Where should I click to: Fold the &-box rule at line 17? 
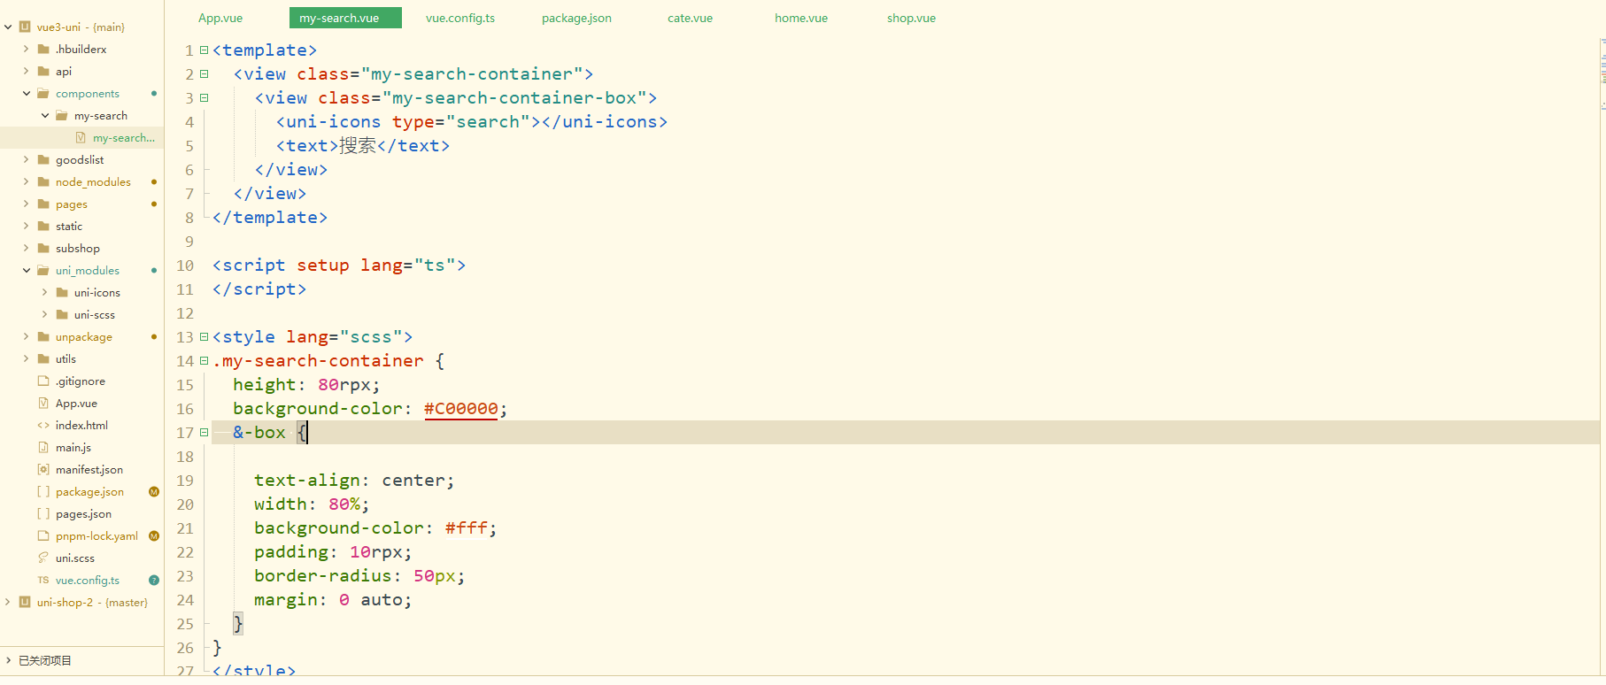click(x=205, y=433)
